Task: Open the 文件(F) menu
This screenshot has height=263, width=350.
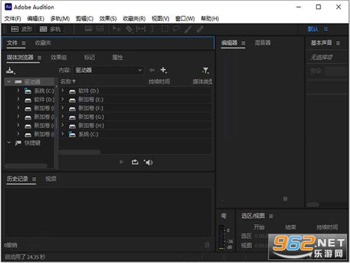Action: point(13,19)
